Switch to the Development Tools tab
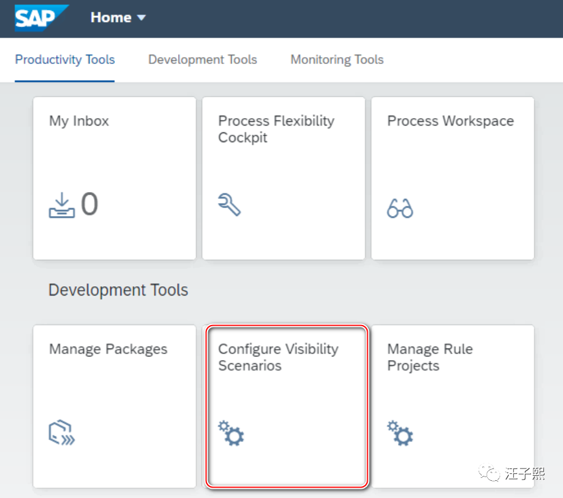563x498 pixels. coord(203,60)
